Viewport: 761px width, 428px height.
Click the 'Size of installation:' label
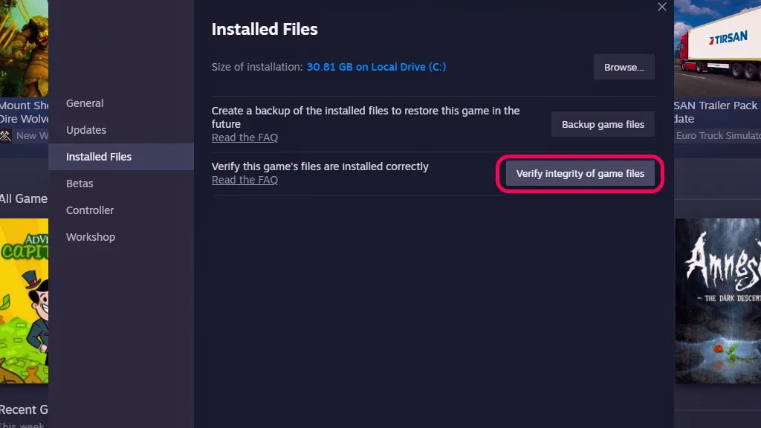point(257,67)
